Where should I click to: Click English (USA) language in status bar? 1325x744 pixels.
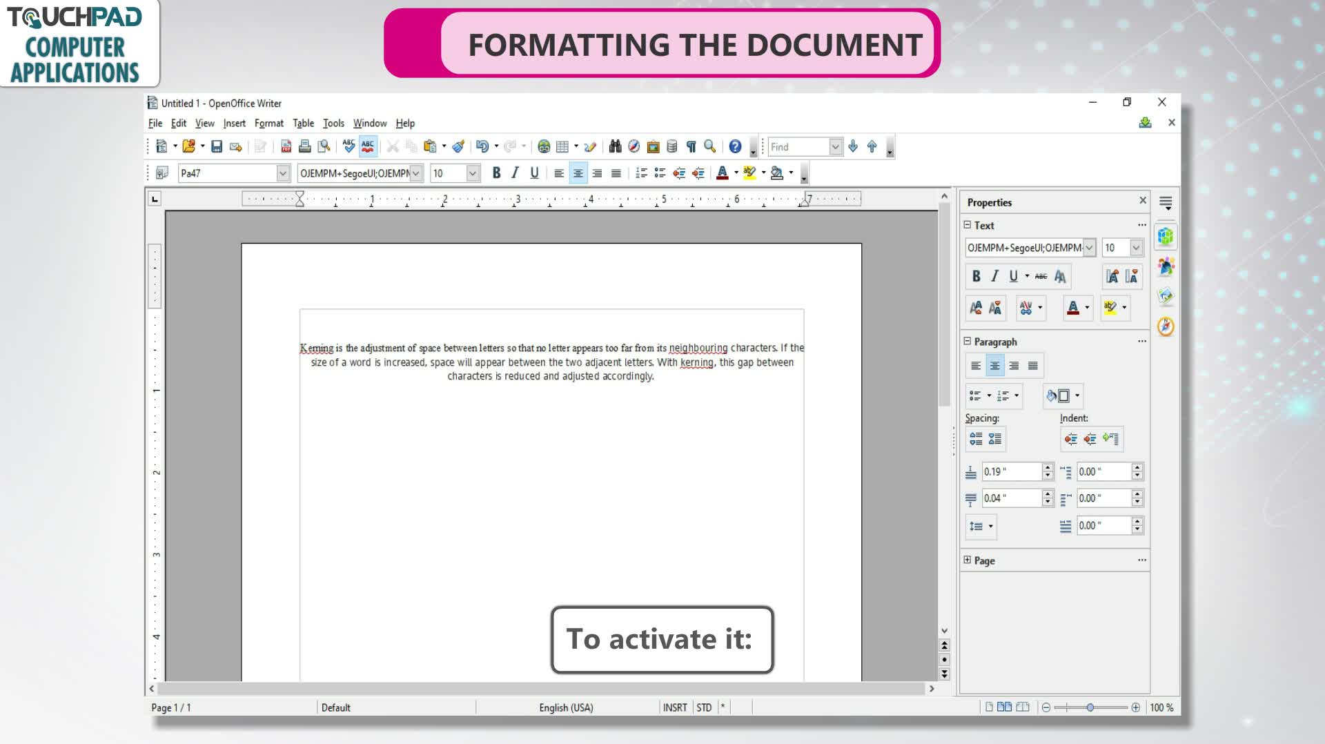566,707
